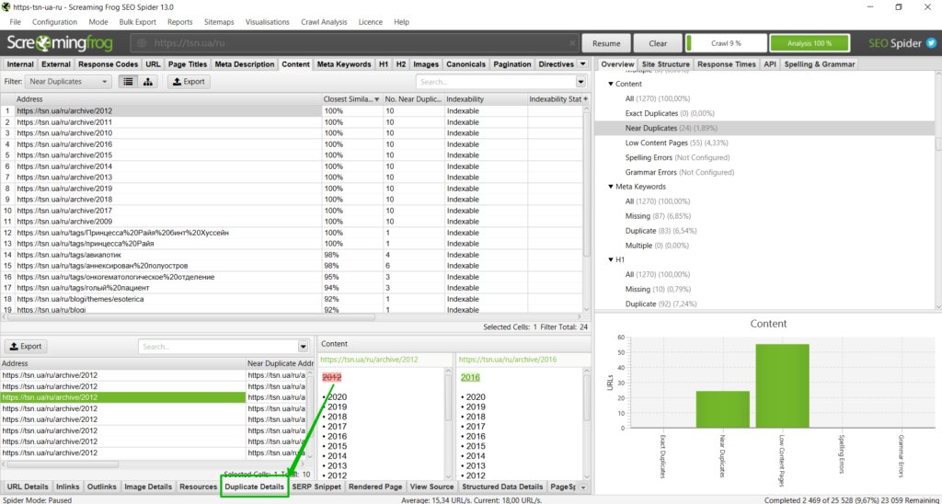The image size is (942, 504).
Task: Open the Duplicate Details bottom tab
Action: pos(255,487)
